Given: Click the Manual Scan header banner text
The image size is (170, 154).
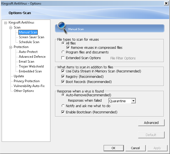Looking at the screenshot, I should click(76, 29).
